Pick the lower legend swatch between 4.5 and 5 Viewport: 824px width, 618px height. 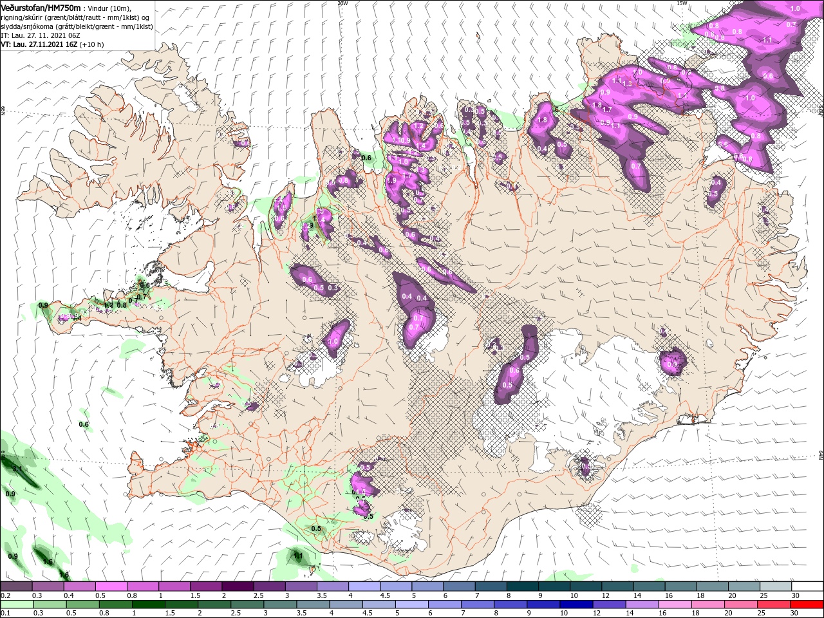[x=379, y=604]
